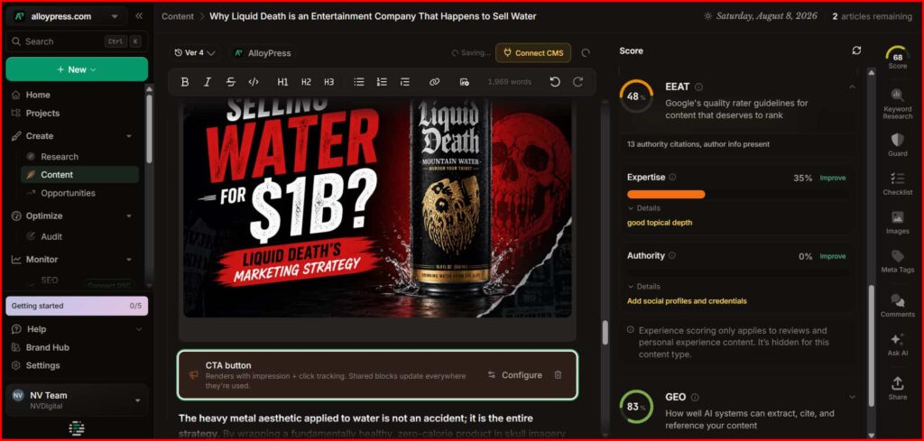Open the Getting started checklist
The width and height of the screenshot is (924, 441).
click(x=77, y=306)
